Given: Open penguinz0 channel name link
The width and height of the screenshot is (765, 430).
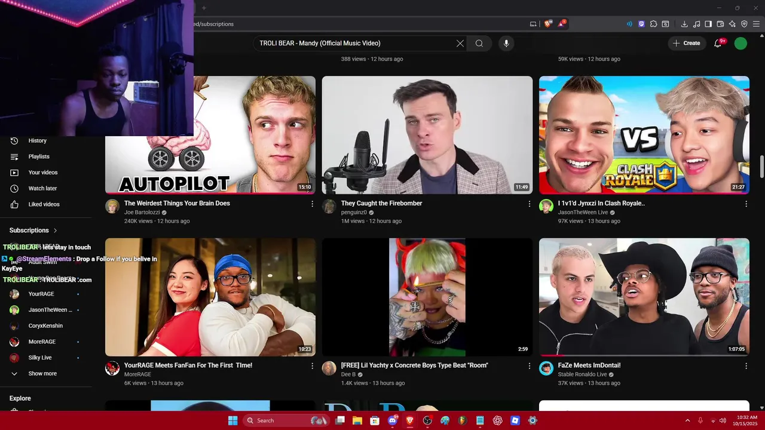Looking at the screenshot, I should [354, 213].
